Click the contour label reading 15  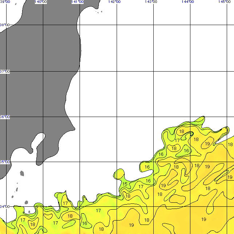click(x=125, y=184)
